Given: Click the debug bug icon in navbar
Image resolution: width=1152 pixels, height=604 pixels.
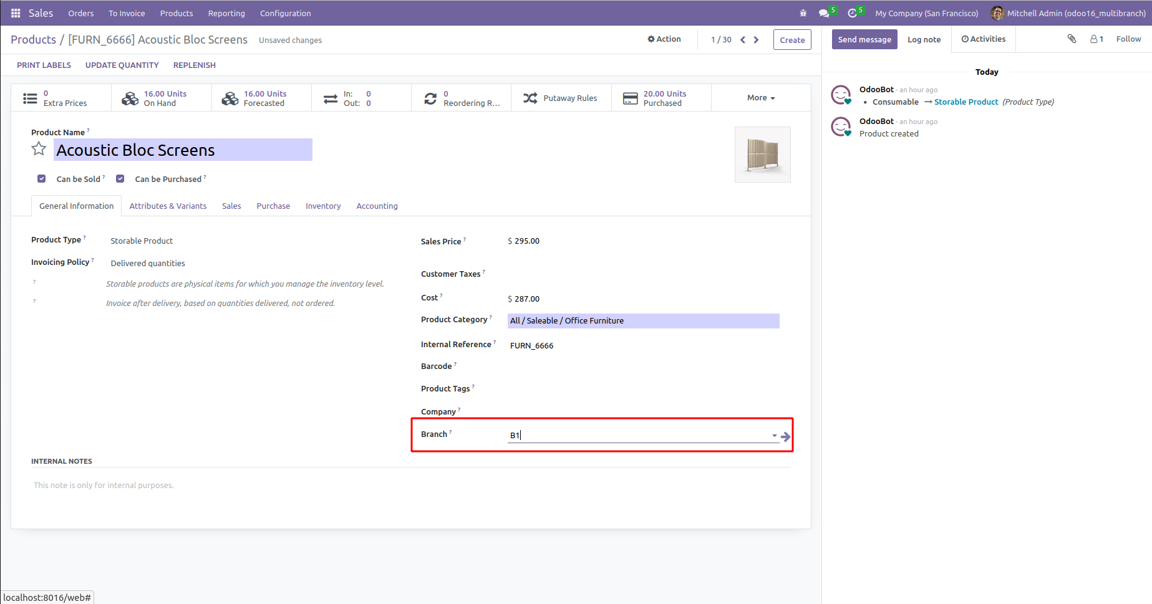Looking at the screenshot, I should pyautogui.click(x=803, y=13).
